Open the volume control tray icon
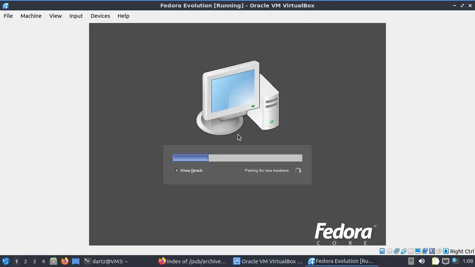475x267 pixels. click(x=422, y=261)
